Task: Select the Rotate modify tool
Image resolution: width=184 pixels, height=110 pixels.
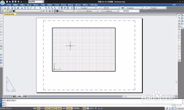Action: pos(179,32)
